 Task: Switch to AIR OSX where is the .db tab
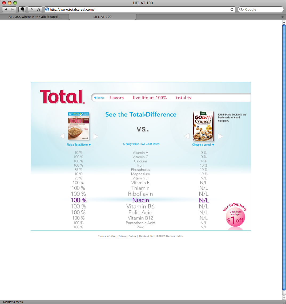35,17
